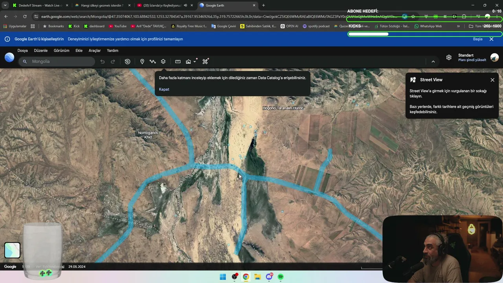Click the browser address bar URL

(218, 17)
